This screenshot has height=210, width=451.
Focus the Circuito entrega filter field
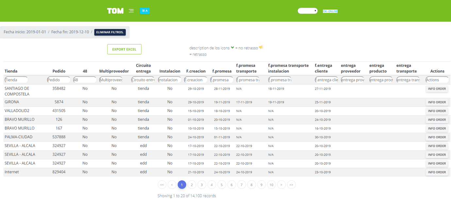tap(143, 80)
